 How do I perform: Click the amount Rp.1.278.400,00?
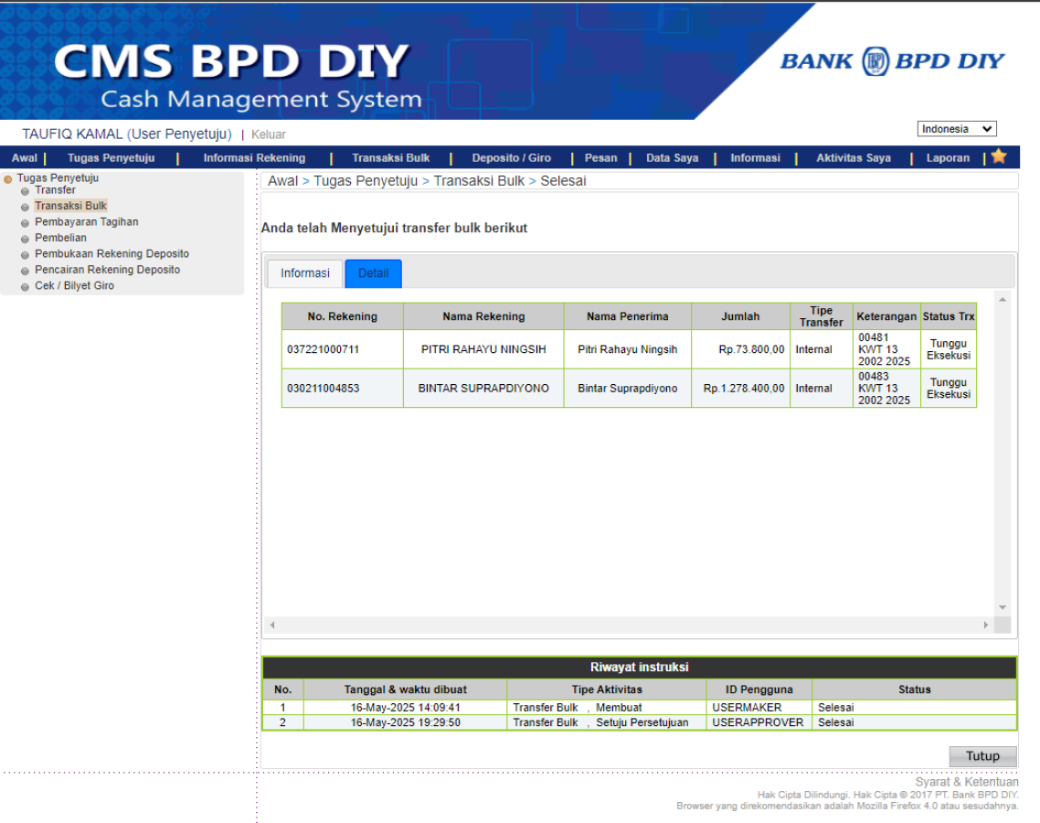coord(744,389)
